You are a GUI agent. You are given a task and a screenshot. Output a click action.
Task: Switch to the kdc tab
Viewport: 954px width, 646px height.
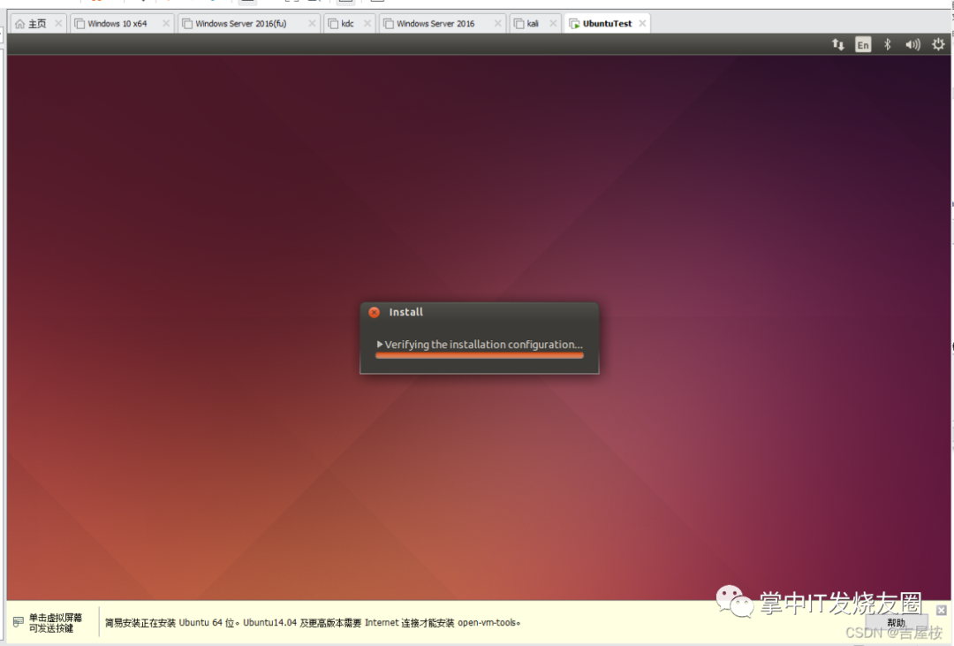pyautogui.click(x=347, y=24)
